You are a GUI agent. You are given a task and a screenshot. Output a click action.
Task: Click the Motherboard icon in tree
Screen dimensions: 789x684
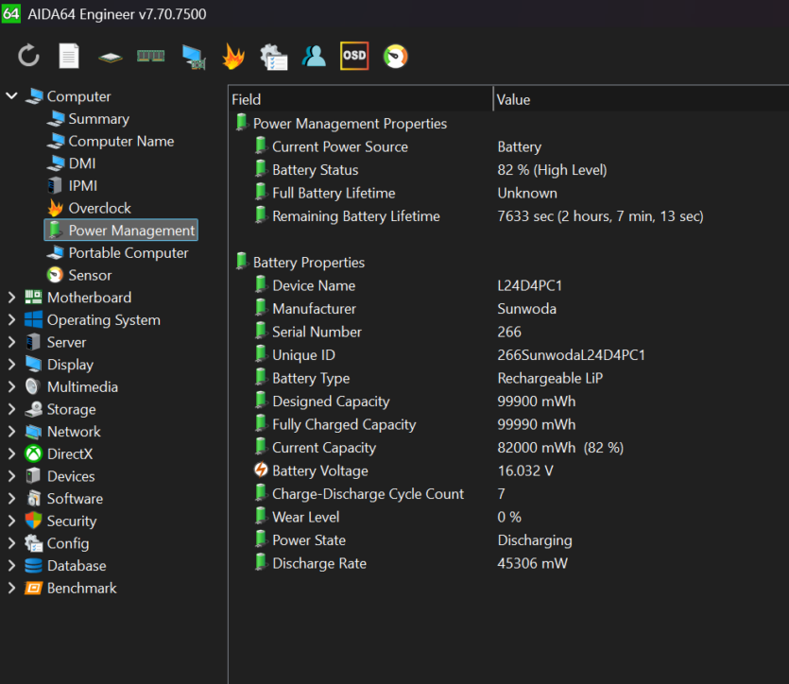click(x=34, y=298)
